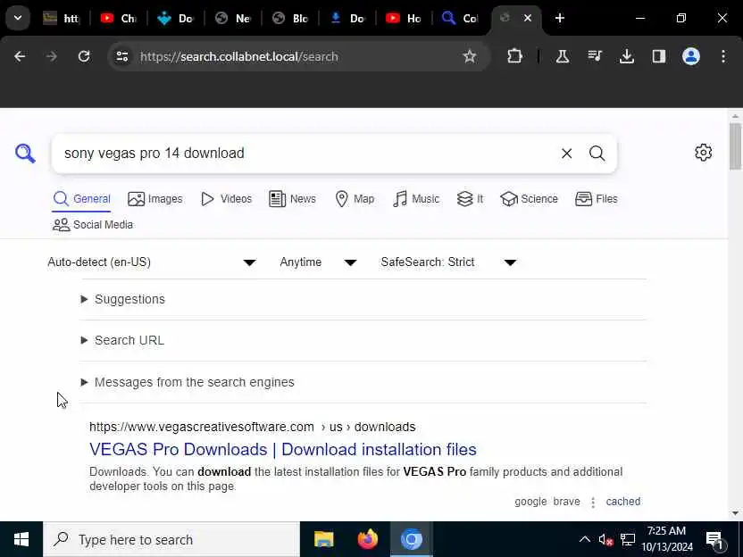Image resolution: width=743 pixels, height=557 pixels.
Task: Open the browser Downloads icon
Action: coord(626,56)
